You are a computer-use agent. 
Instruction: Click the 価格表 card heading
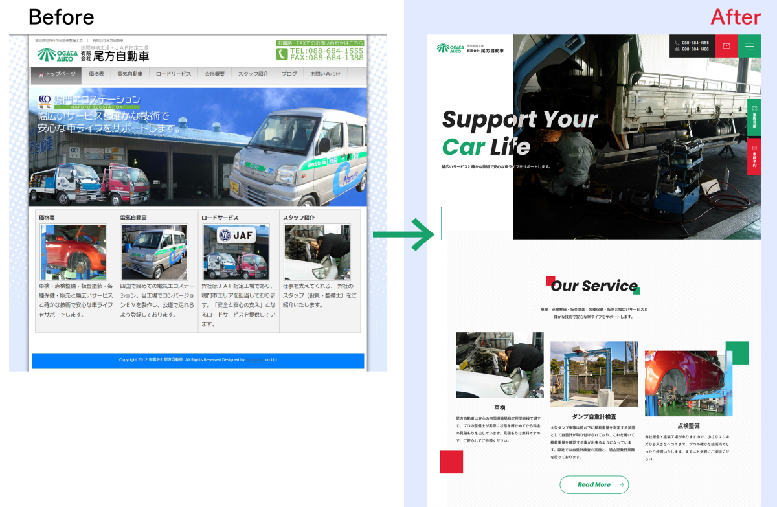pos(48,218)
